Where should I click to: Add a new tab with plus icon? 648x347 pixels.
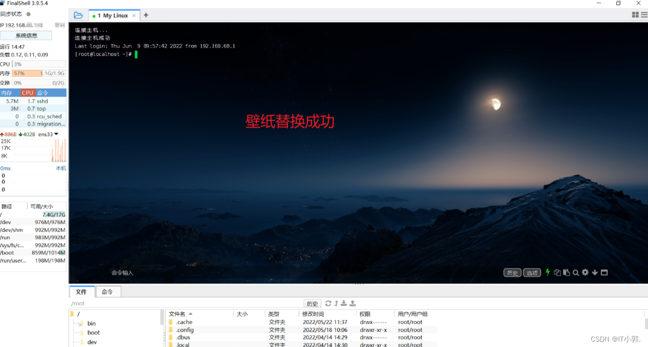[x=146, y=15]
